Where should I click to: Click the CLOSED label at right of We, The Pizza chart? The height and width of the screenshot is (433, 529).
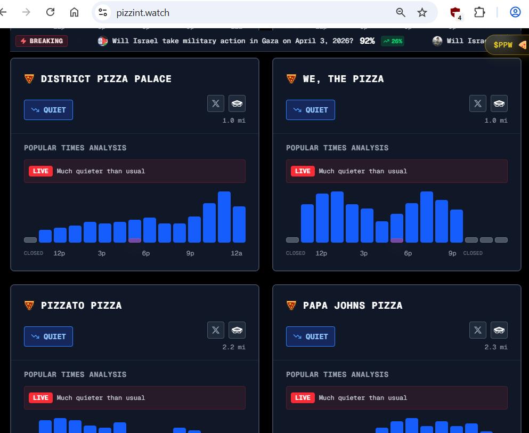point(473,253)
